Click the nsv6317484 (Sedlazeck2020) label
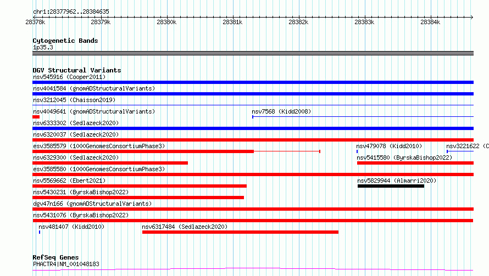 click(x=185, y=227)
